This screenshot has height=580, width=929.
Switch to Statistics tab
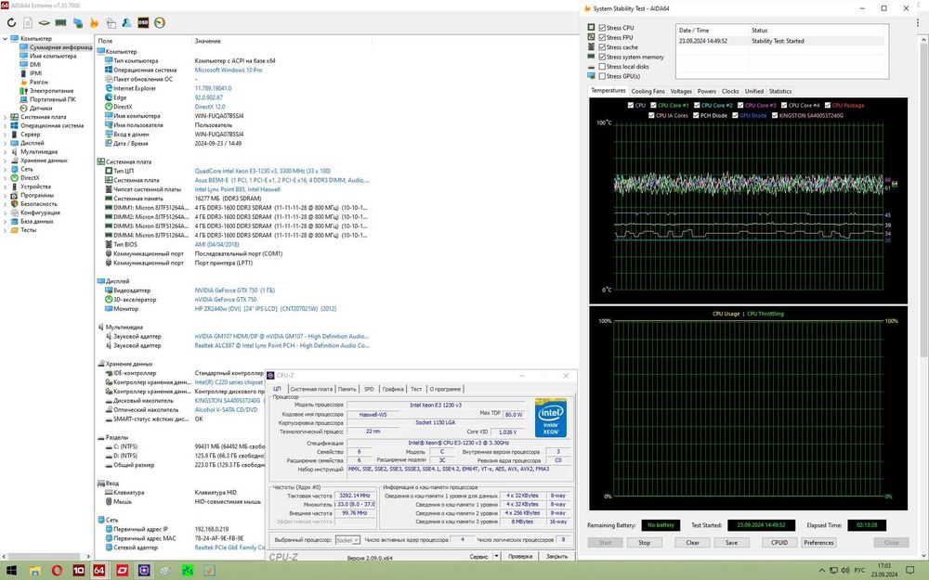coord(779,92)
